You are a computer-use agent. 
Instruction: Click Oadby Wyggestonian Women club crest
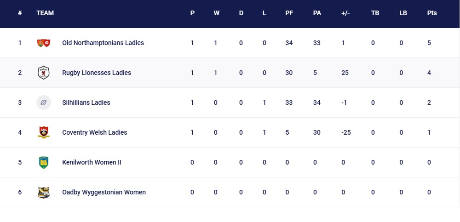coord(43,192)
